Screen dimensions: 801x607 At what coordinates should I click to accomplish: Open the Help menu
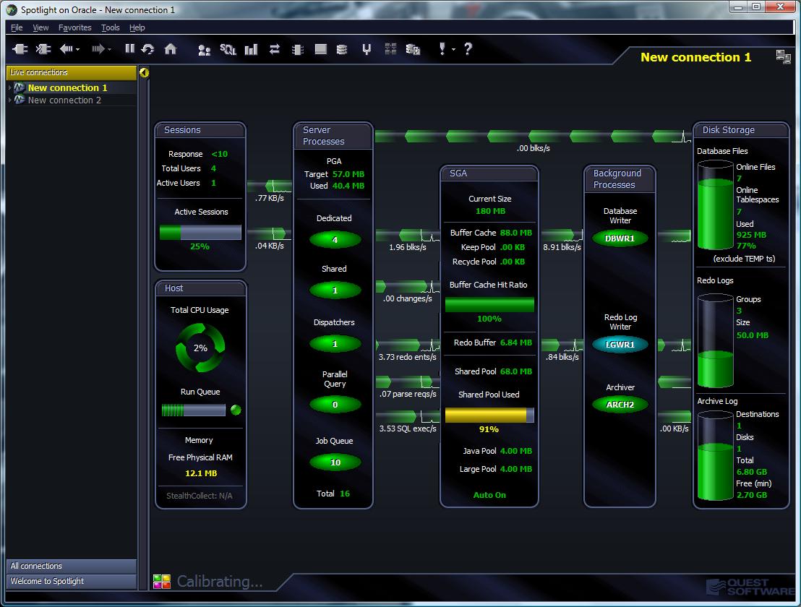pyautogui.click(x=137, y=27)
